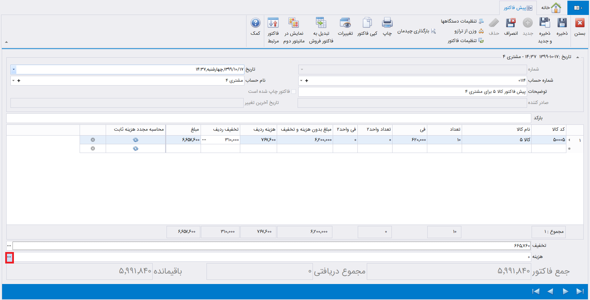Click the delete circle button in first row
This screenshot has width=590, height=300.
93,140
